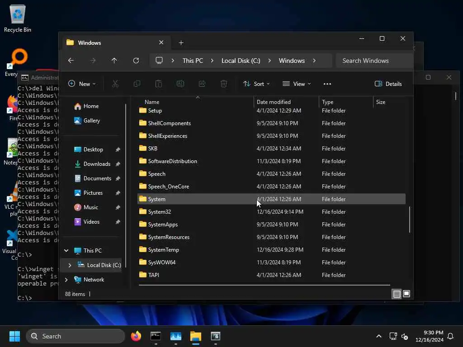Click pin icon next to Videos

[118, 222]
